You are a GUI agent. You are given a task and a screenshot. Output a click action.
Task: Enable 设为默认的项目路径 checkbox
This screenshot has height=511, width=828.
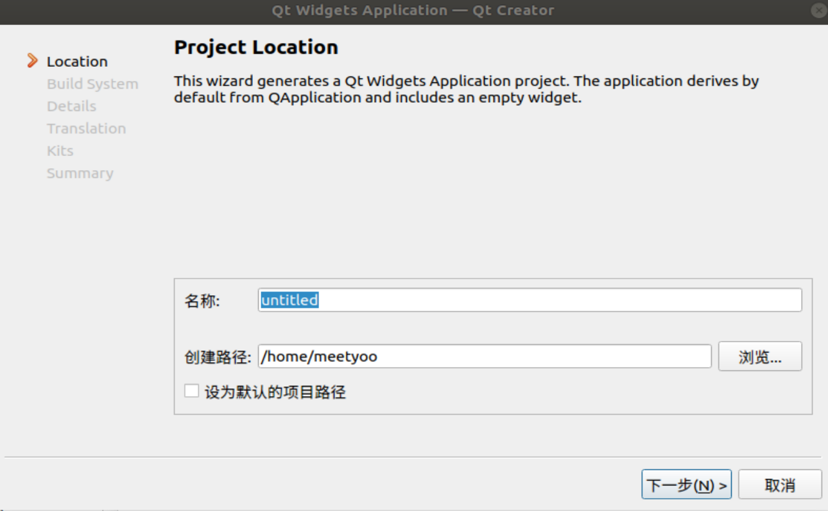191,391
